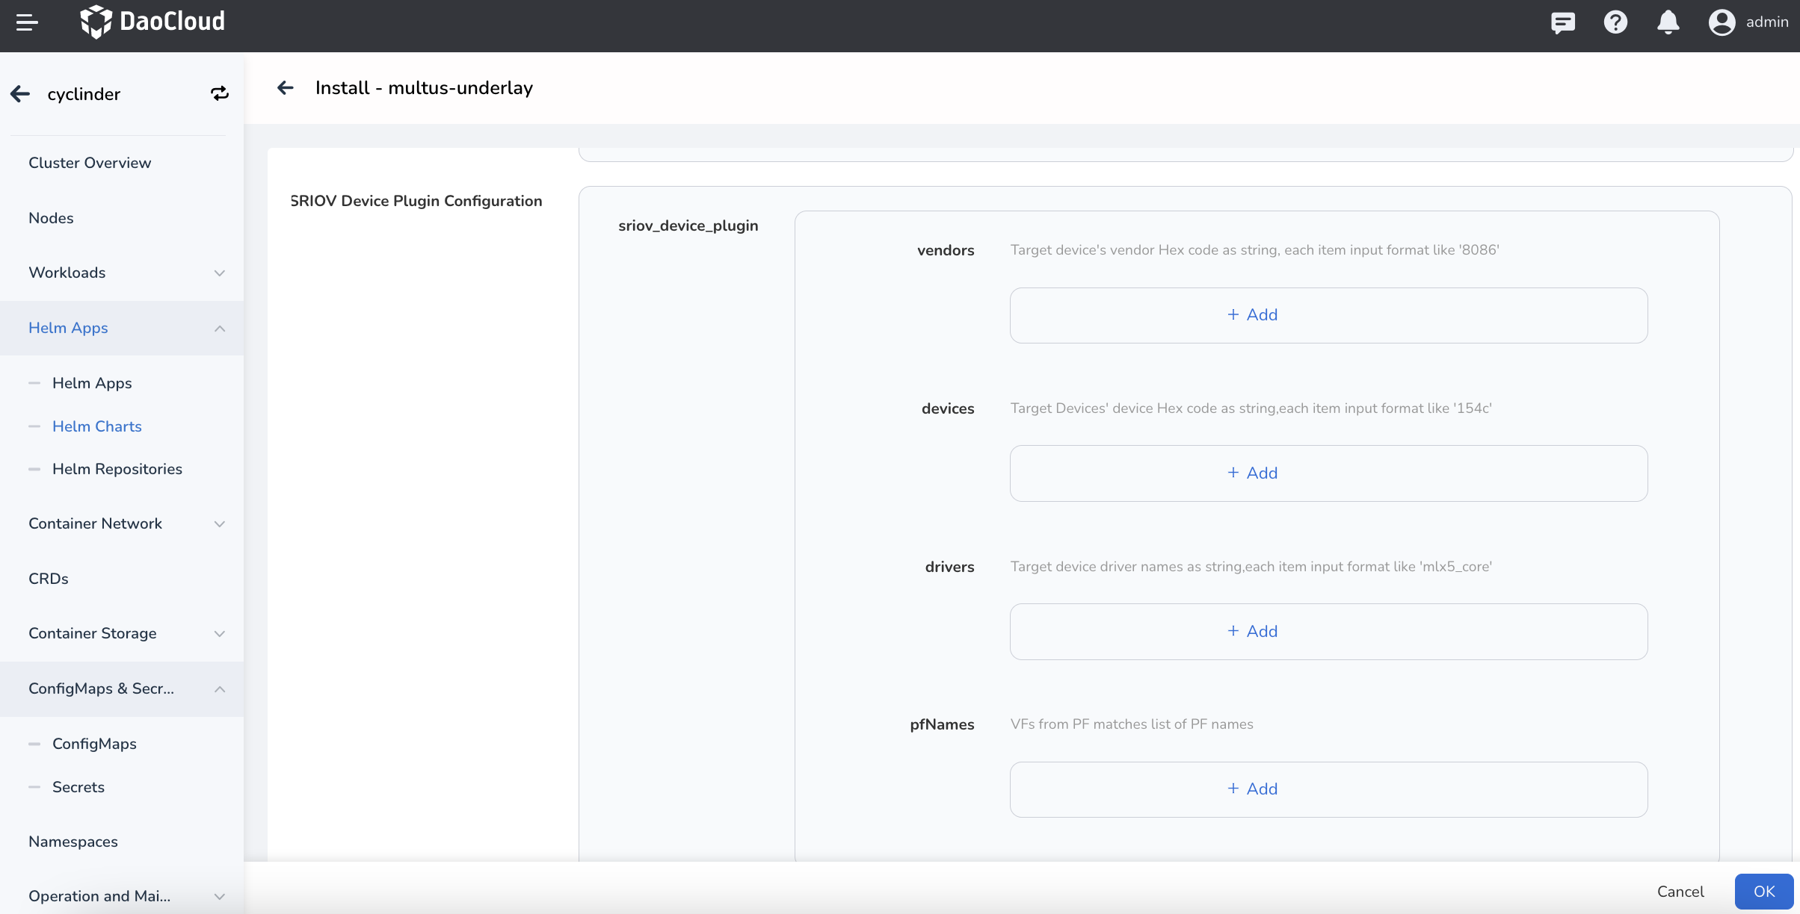1800x914 pixels.
Task: Click the devices field label
Action: coord(948,408)
